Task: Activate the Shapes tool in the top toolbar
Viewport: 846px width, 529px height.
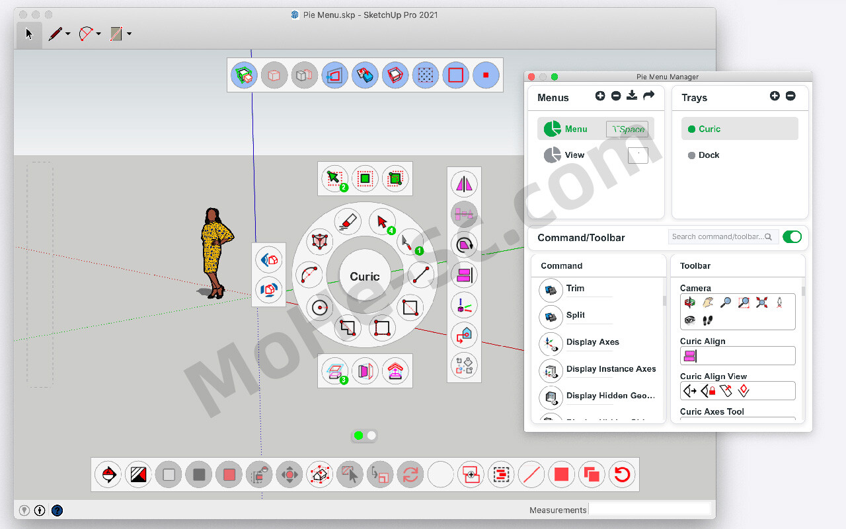Action: (x=116, y=34)
